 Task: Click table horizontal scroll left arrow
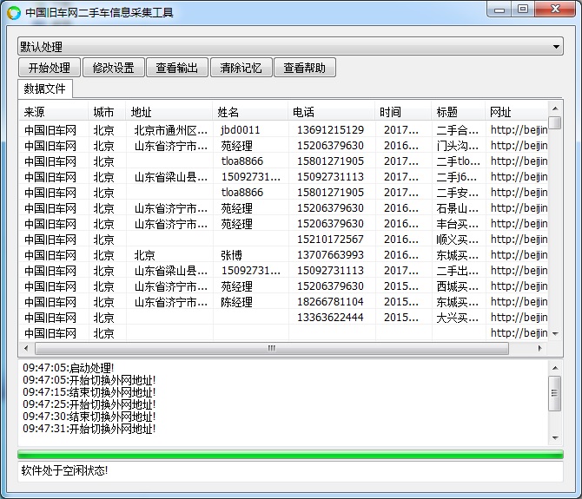[x=26, y=348]
